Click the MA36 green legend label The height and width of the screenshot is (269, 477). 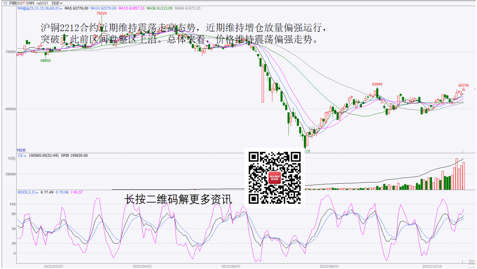pos(160,8)
